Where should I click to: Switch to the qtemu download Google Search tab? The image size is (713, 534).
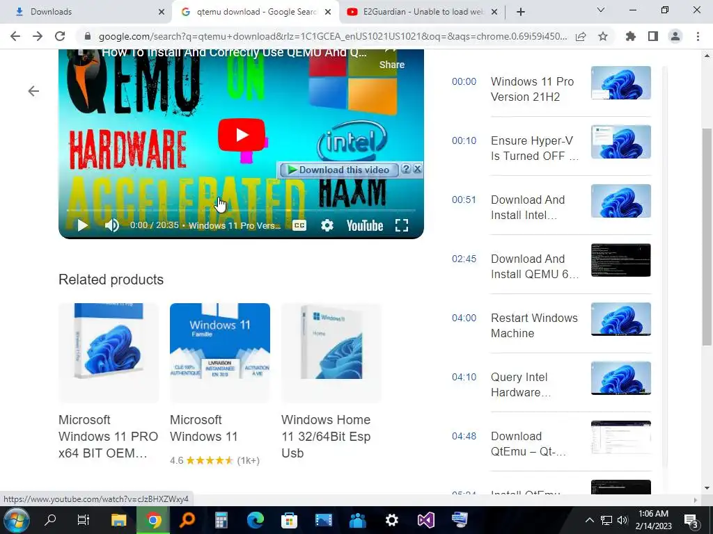(255, 12)
